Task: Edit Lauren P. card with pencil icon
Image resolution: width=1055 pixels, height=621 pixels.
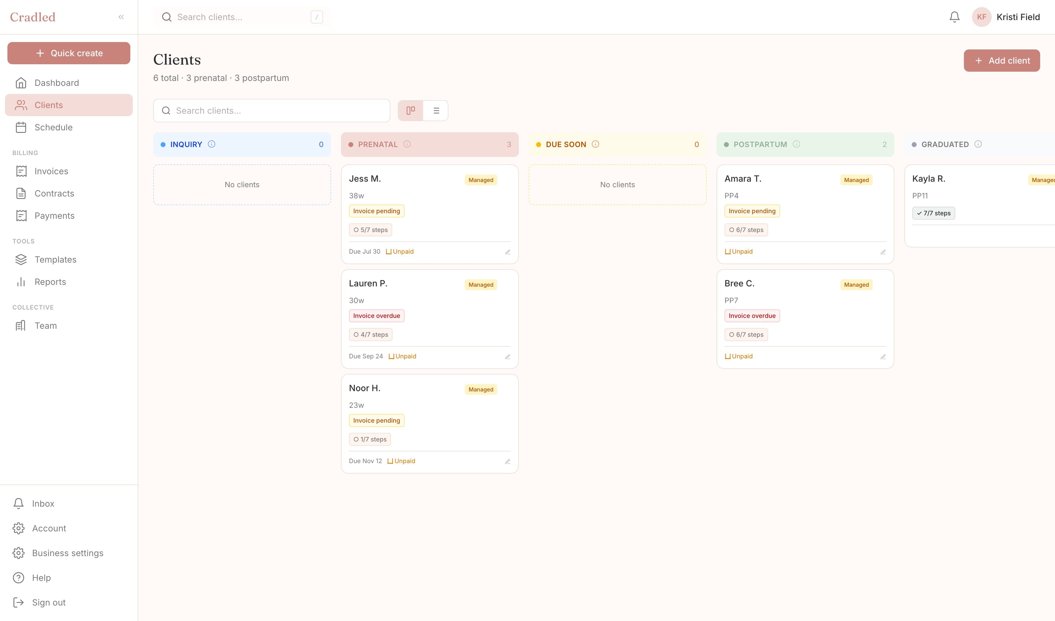Action: coord(507,357)
